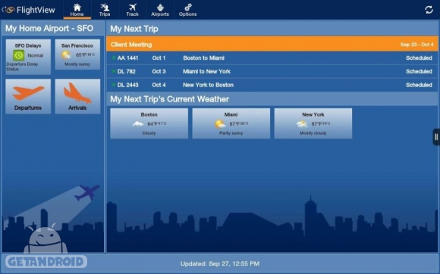Viewport: 440px width, 274px height.
Task: Click the New York mostly cloudy icon
Action: tap(302, 123)
